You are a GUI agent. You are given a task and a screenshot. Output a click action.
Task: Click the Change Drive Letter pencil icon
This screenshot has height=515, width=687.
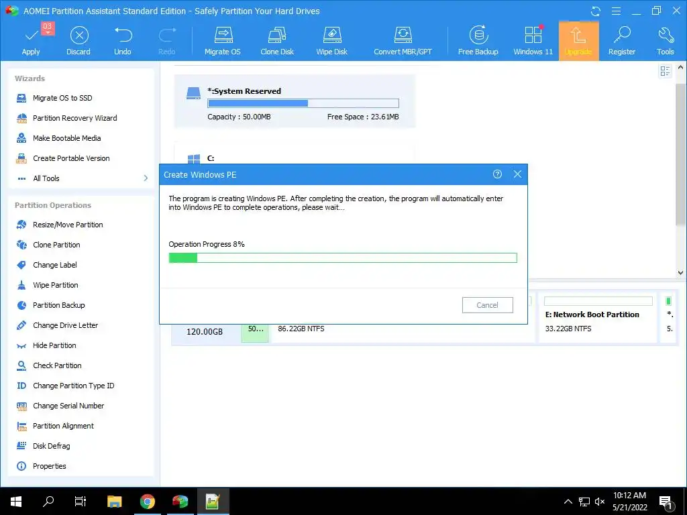pos(21,325)
